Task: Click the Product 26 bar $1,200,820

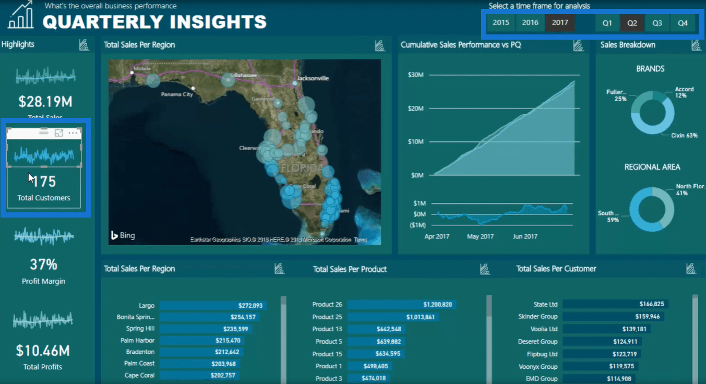Action: pos(402,305)
